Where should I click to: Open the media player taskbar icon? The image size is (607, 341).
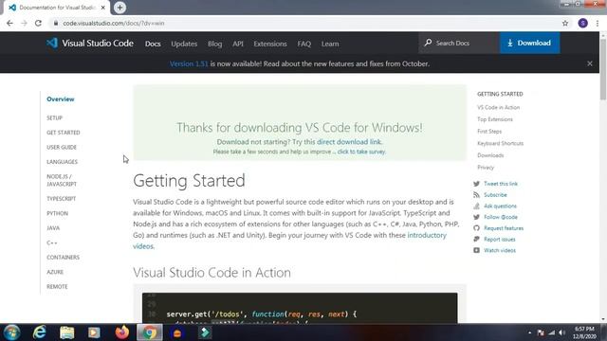click(94, 332)
